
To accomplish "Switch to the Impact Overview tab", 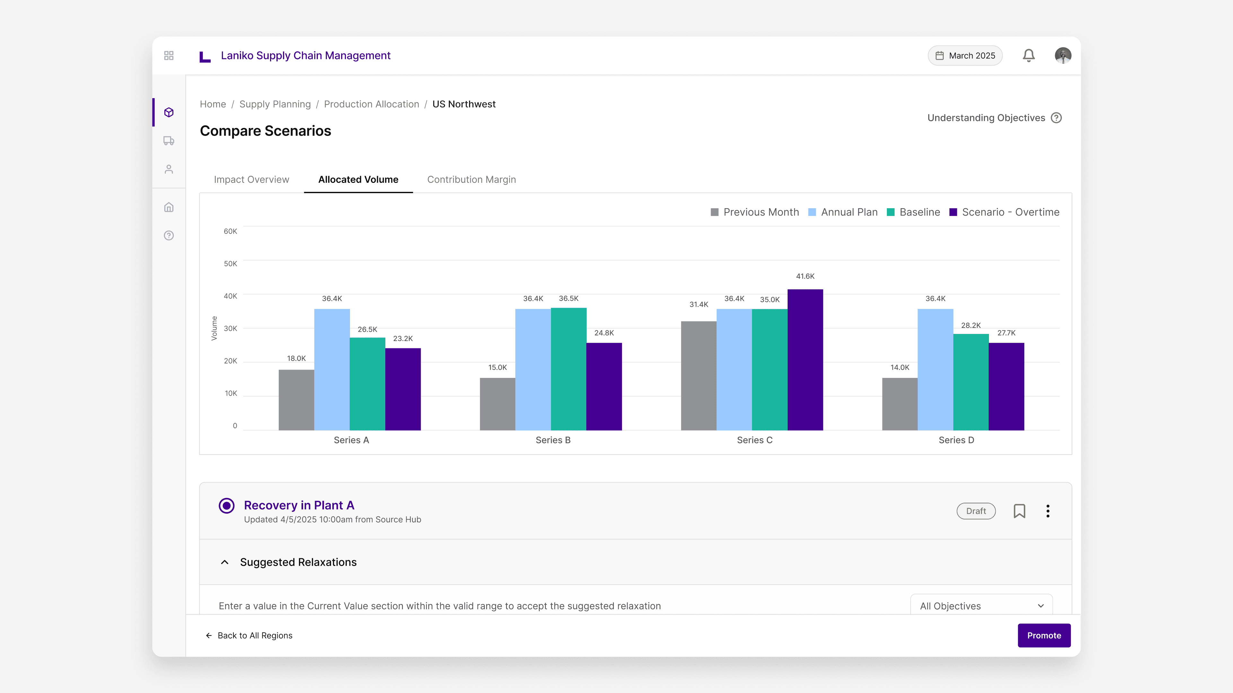I will 251,179.
